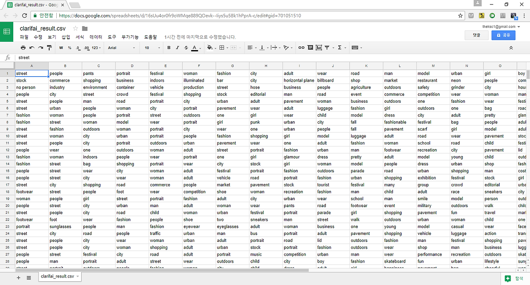Click the JS extension icon

(482, 16)
